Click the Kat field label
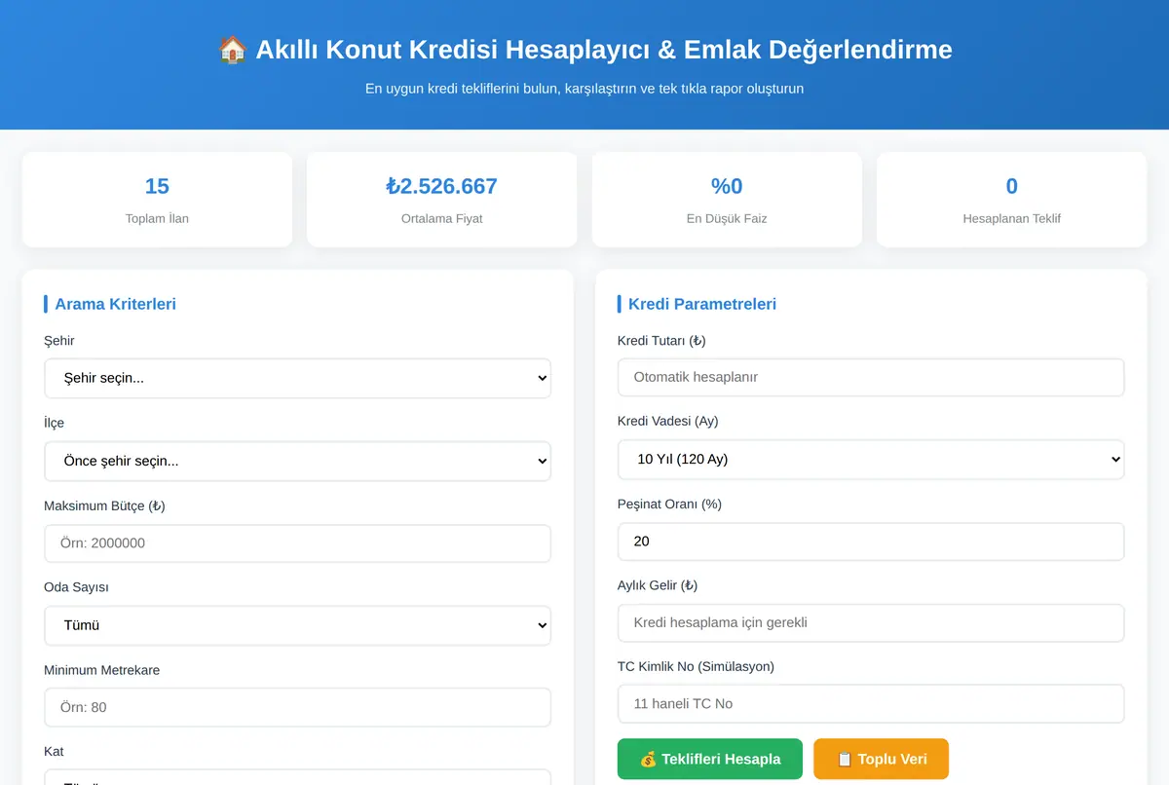Image resolution: width=1169 pixels, height=785 pixels. pyautogui.click(x=54, y=752)
